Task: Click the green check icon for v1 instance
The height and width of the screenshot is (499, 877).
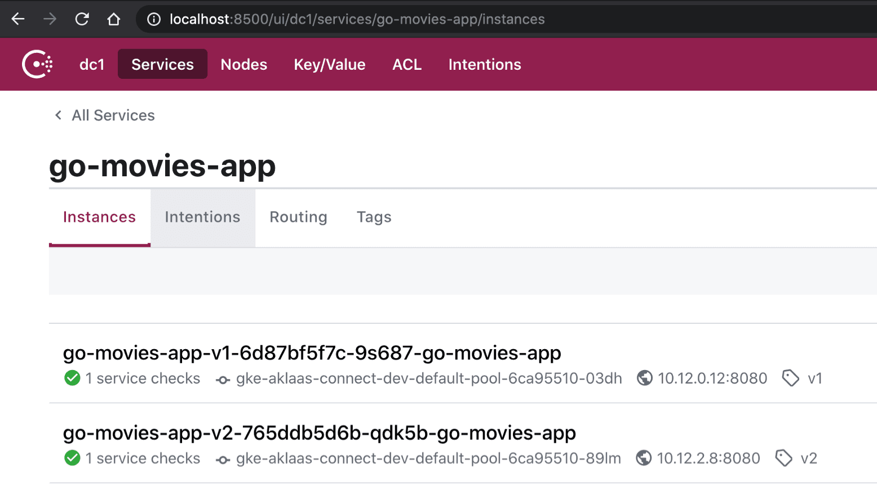Action: tap(72, 378)
